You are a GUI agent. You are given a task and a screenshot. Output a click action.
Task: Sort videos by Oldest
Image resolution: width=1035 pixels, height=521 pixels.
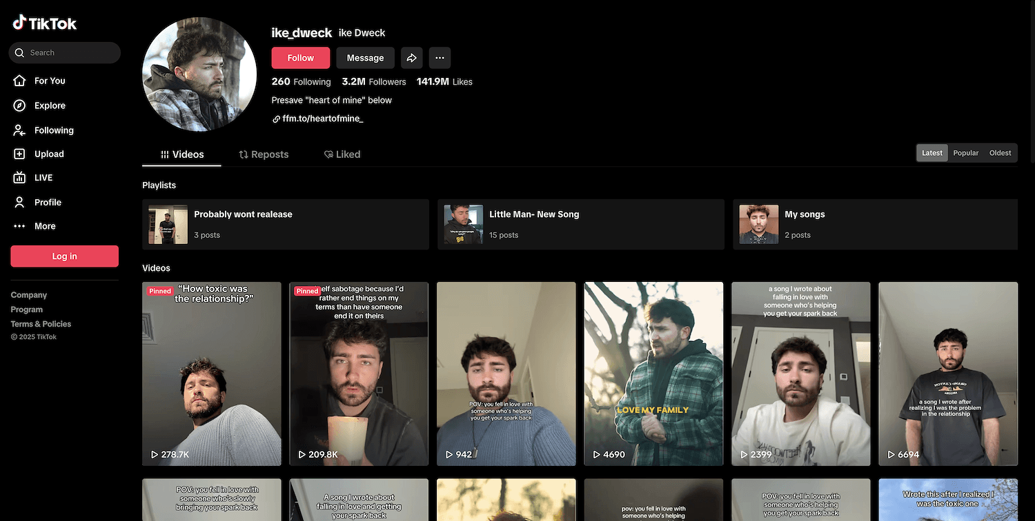click(1000, 153)
